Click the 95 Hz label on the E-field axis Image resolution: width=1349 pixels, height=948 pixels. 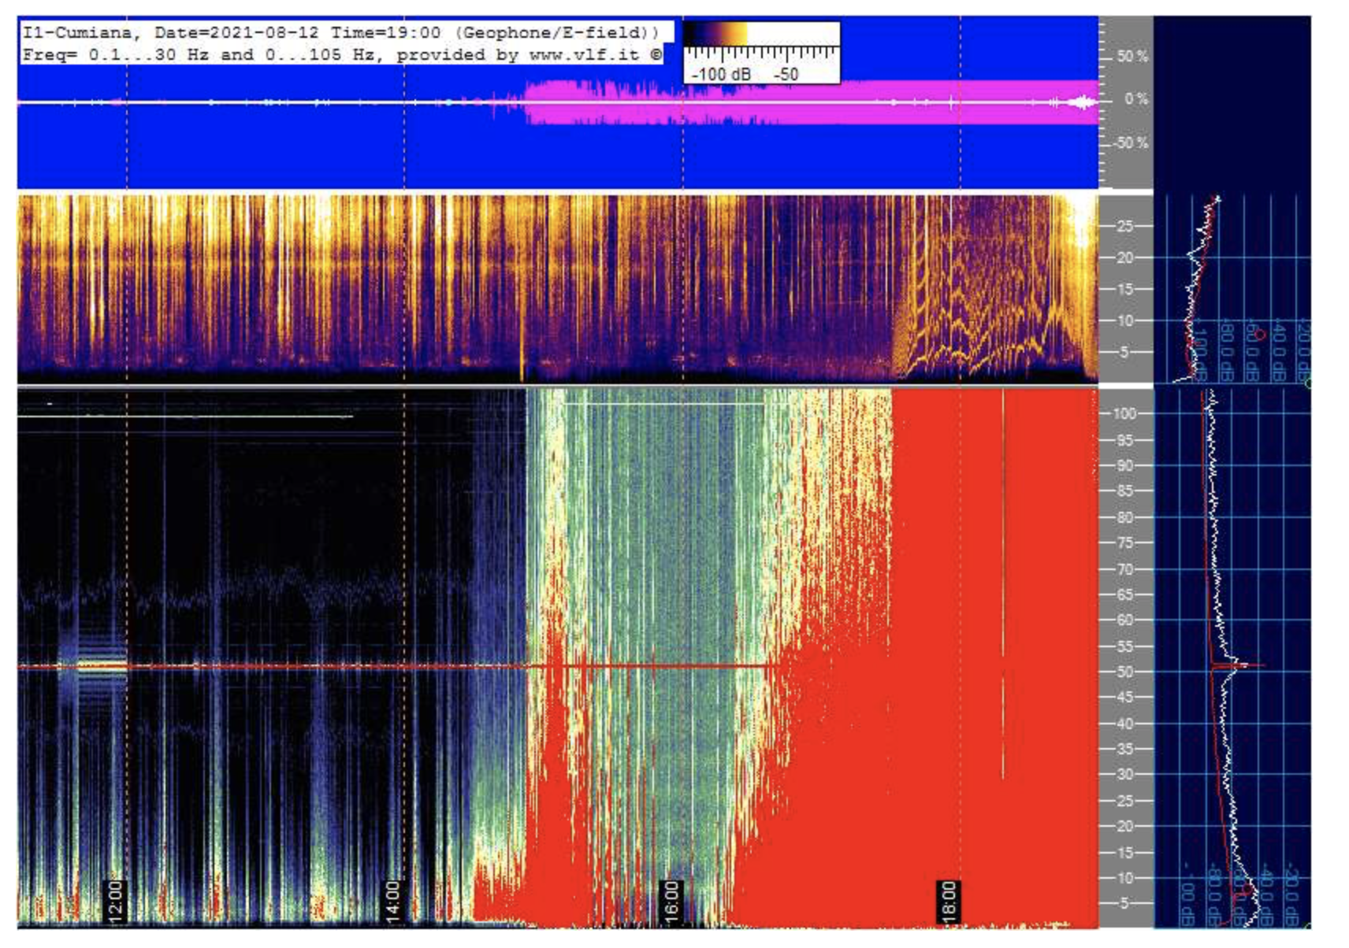click(x=1124, y=440)
